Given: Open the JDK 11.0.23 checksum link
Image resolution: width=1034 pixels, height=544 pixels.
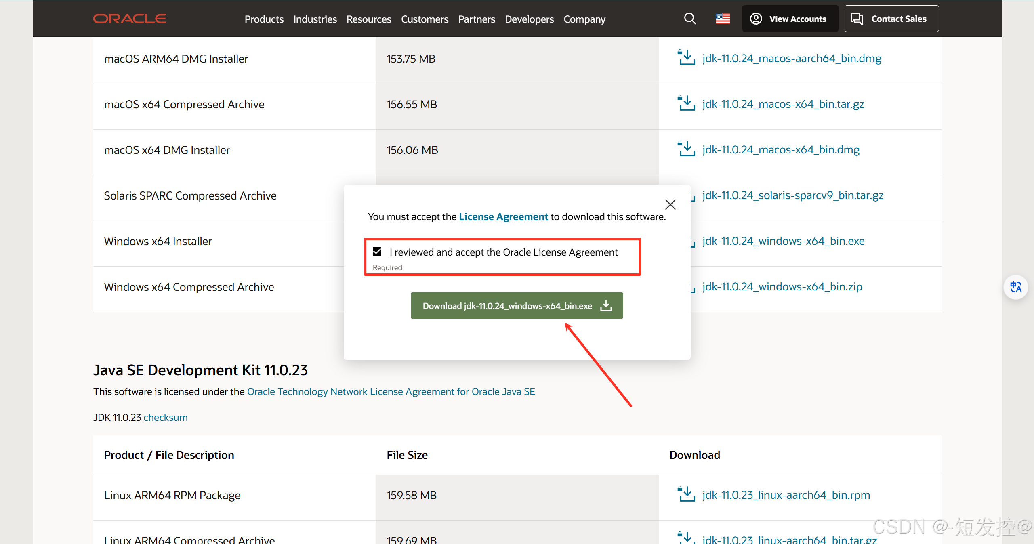Looking at the screenshot, I should (166, 417).
